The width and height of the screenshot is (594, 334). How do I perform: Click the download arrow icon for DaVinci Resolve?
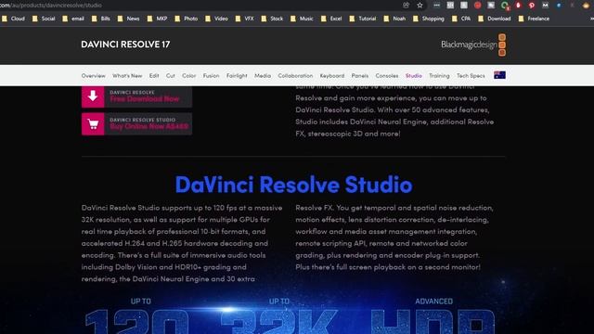tap(93, 96)
